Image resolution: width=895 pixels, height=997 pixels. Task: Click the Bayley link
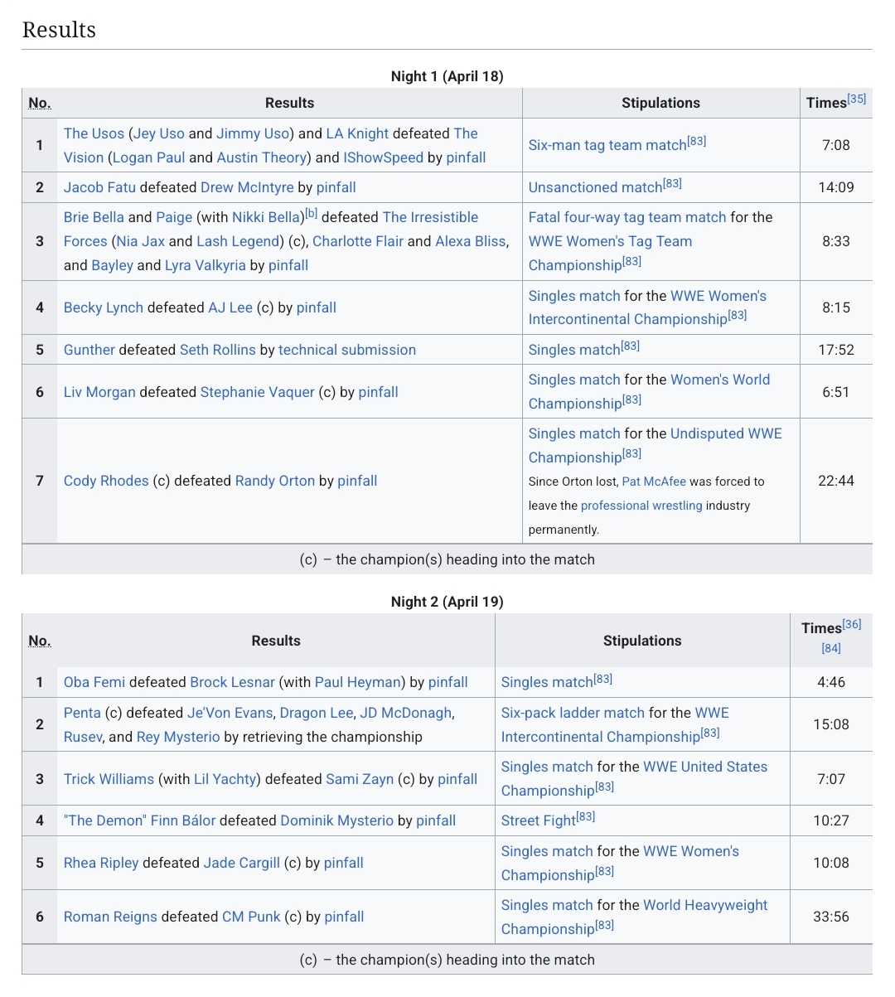[x=112, y=265]
